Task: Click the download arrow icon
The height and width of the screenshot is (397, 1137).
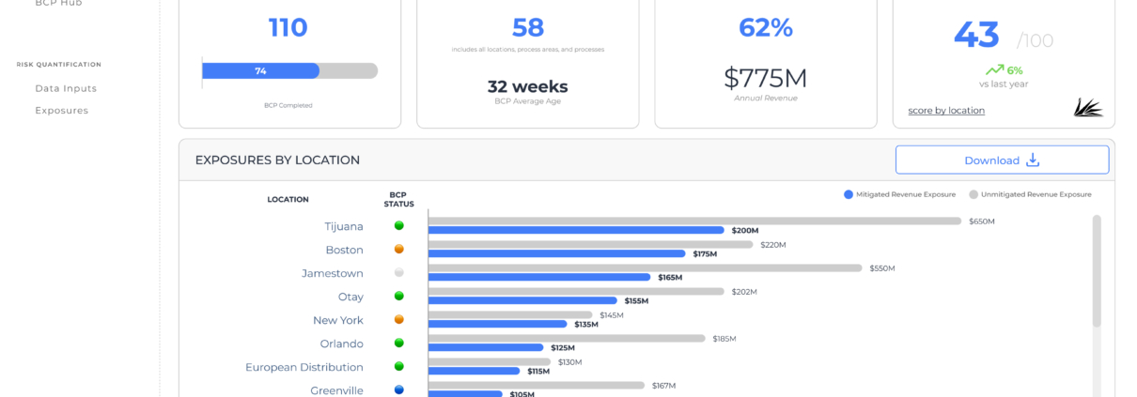Action: coord(1033,160)
